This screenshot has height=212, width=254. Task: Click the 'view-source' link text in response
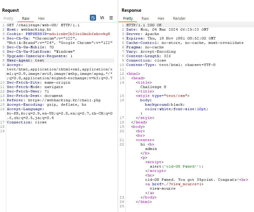tap(163, 189)
